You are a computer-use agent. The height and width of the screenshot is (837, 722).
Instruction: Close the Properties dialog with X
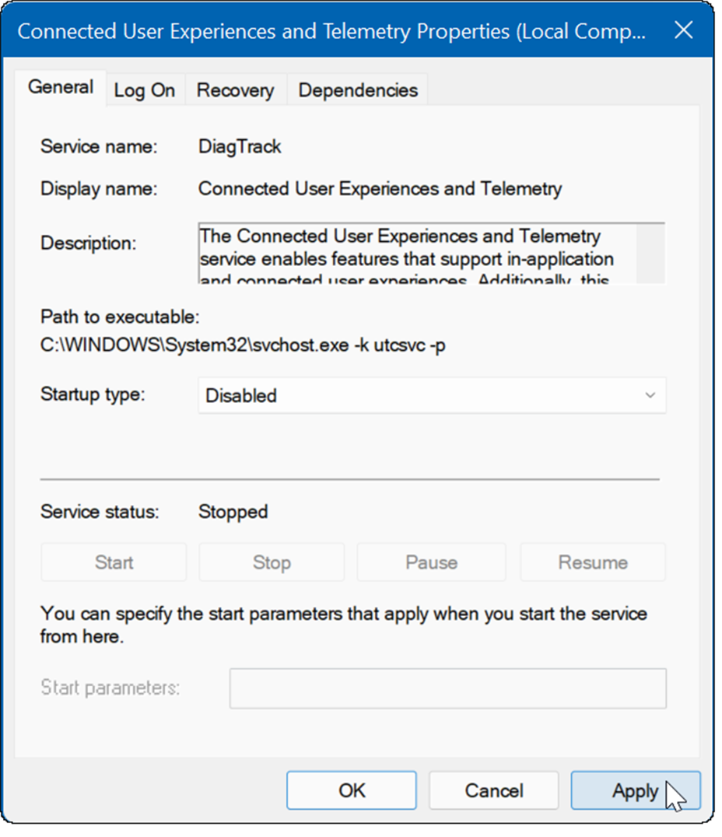coord(683,30)
